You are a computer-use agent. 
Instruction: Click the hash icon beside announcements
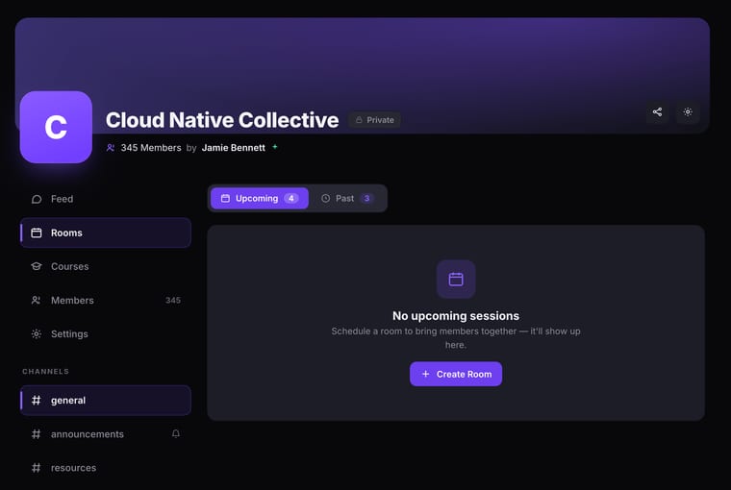click(37, 434)
